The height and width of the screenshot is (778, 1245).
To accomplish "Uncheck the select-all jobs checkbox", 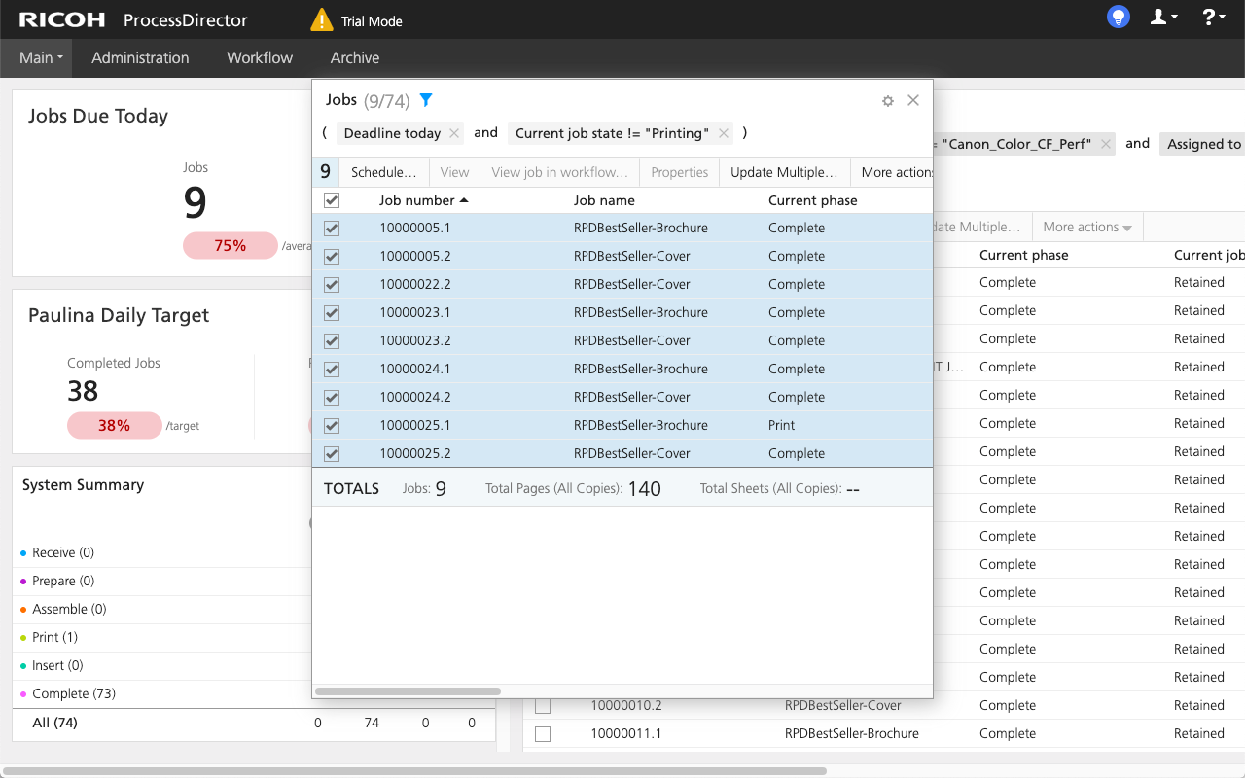I will point(332,200).
